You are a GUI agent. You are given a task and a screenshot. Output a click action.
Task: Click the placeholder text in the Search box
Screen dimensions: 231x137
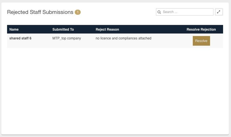[170, 12]
